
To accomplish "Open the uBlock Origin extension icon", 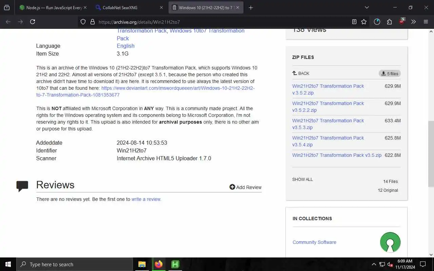I will (x=402, y=22).
